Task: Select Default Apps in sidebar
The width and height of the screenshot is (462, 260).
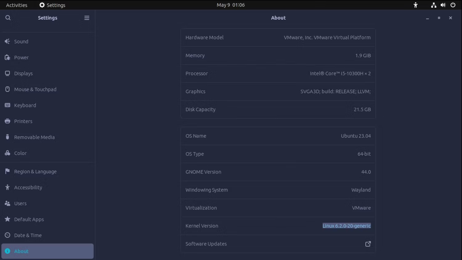Action: pos(47,219)
